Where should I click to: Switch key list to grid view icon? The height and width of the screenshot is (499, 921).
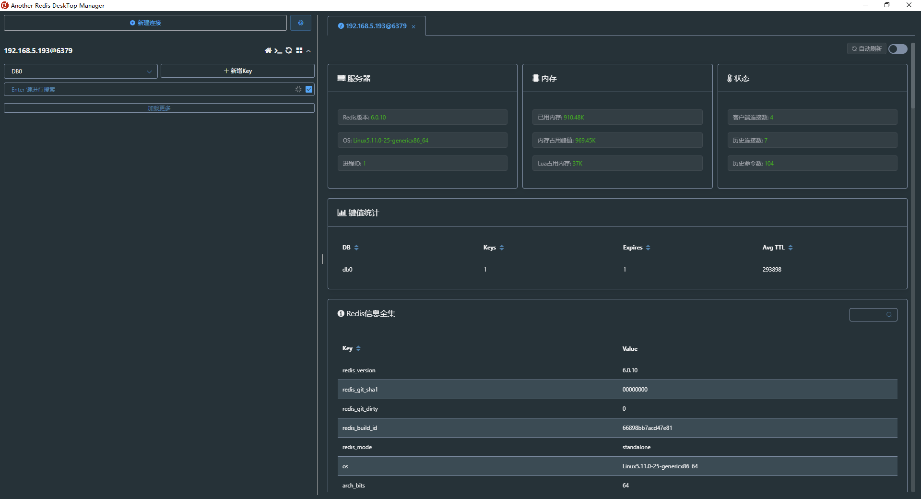[300, 50]
